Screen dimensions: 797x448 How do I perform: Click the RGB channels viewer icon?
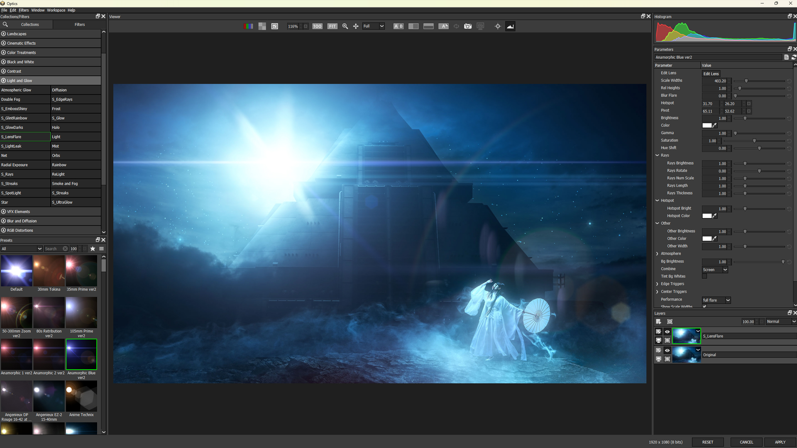[x=248, y=26]
